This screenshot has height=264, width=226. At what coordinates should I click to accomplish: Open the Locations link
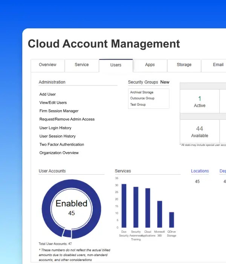click(200, 171)
